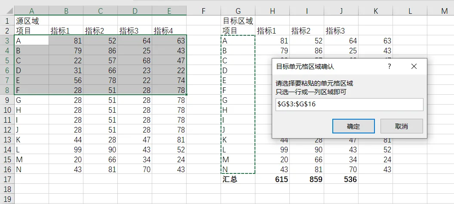This screenshot has width=454, height=204.
Task: Select row 17 header
Action: pyautogui.click(x=7, y=179)
